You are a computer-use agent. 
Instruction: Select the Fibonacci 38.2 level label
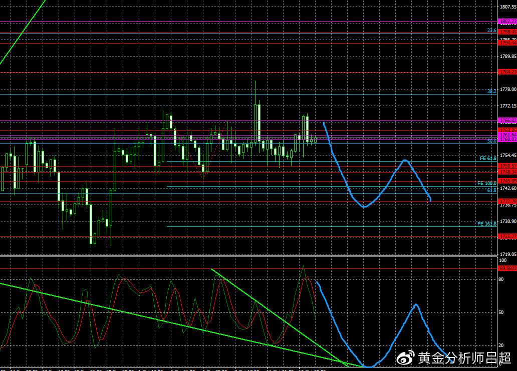click(x=491, y=91)
